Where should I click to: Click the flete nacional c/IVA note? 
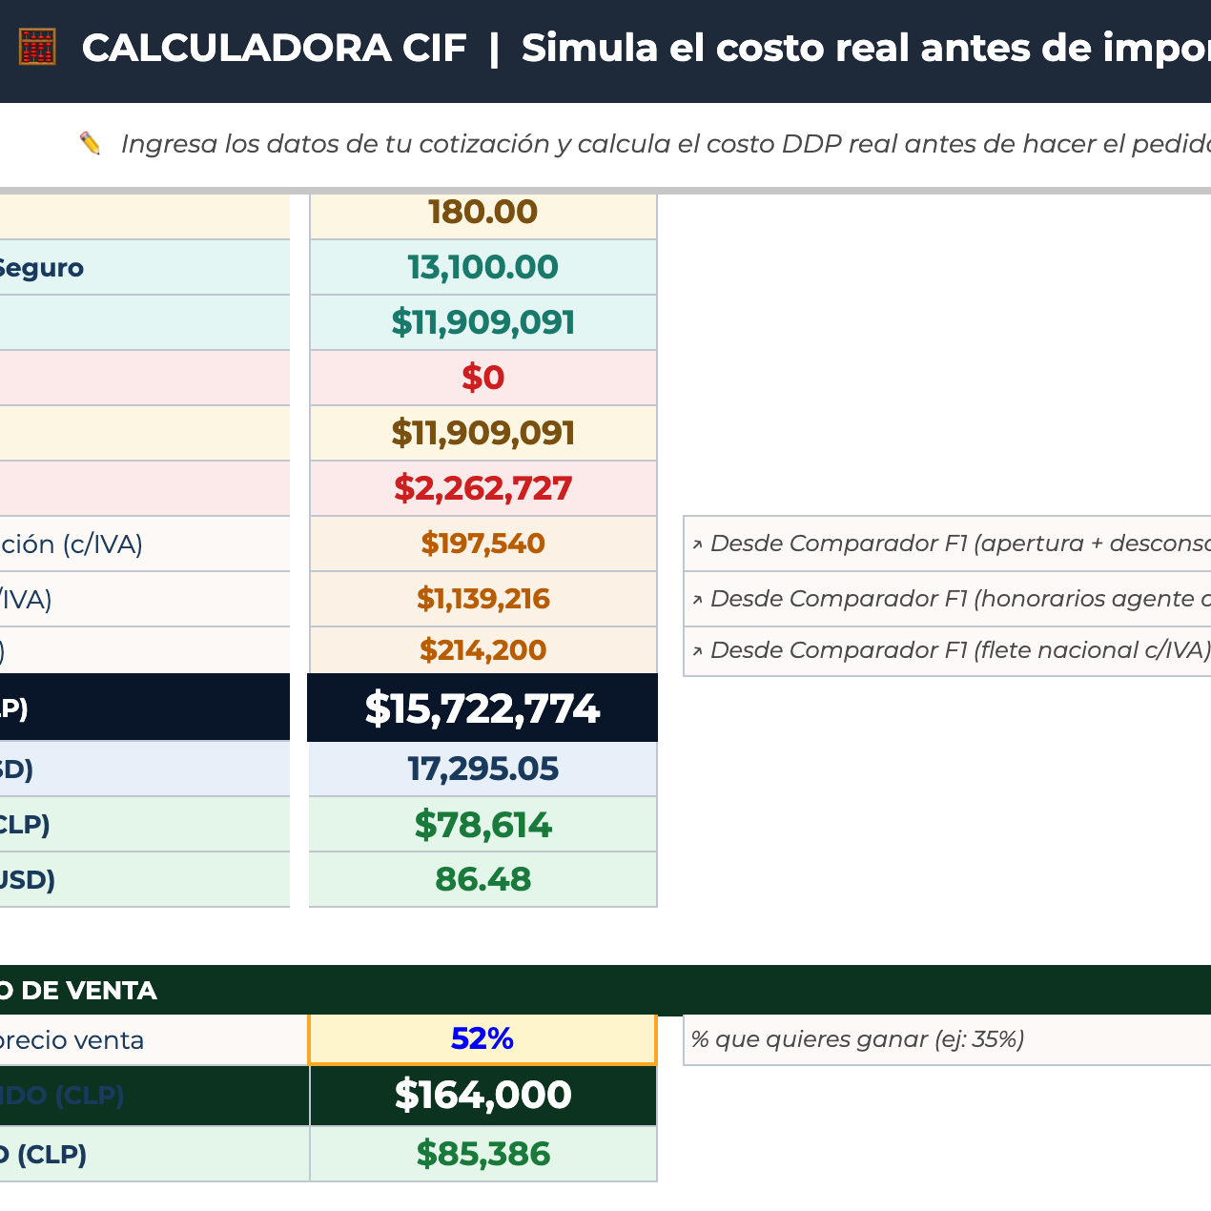(x=948, y=651)
